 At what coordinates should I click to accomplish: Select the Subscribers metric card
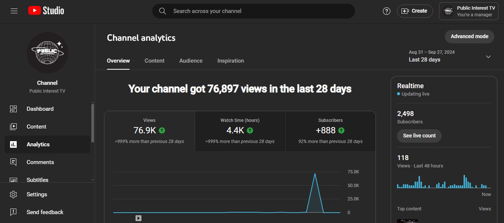pyautogui.click(x=330, y=131)
